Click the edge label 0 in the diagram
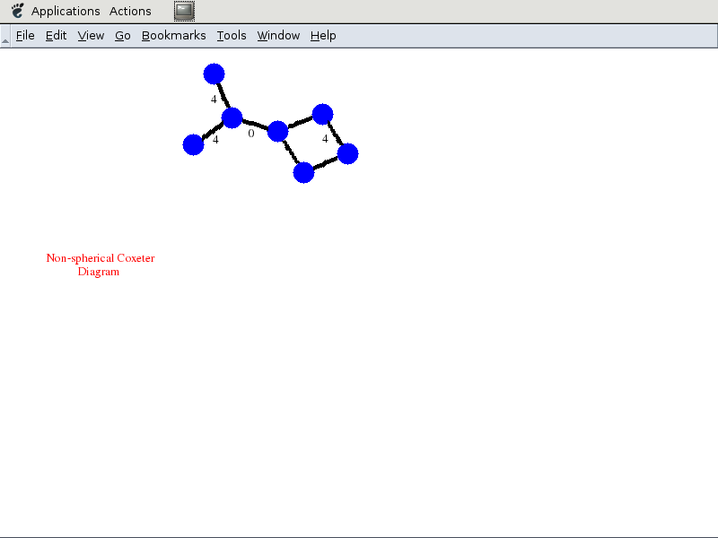The image size is (718, 538). click(x=251, y=134)
